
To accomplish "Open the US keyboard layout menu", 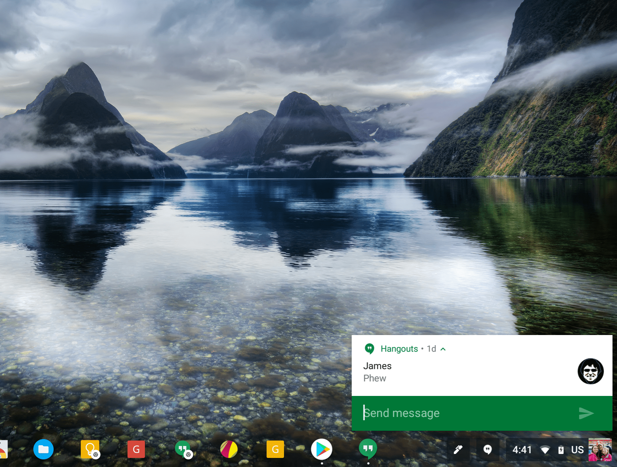I will click(578, 450).
